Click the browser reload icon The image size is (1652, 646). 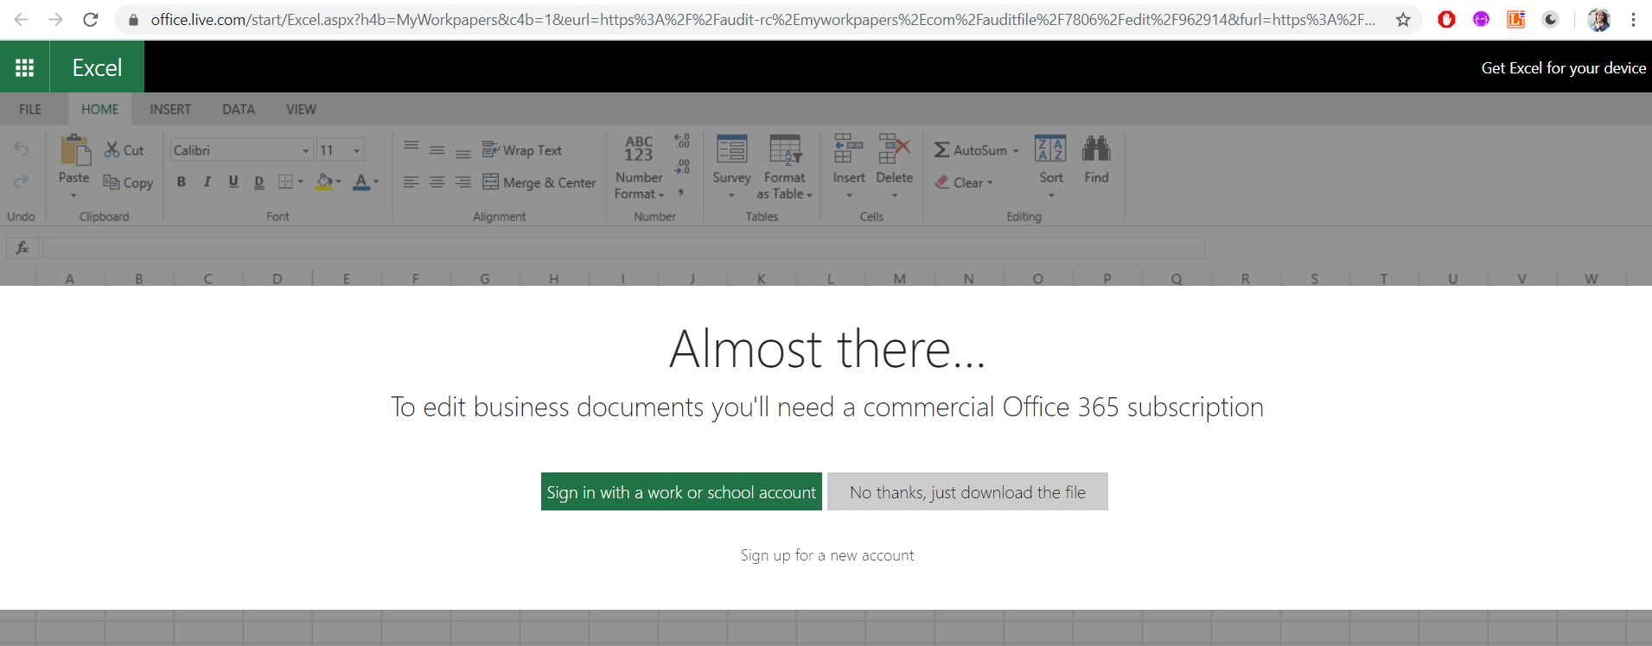pos(91,19)
